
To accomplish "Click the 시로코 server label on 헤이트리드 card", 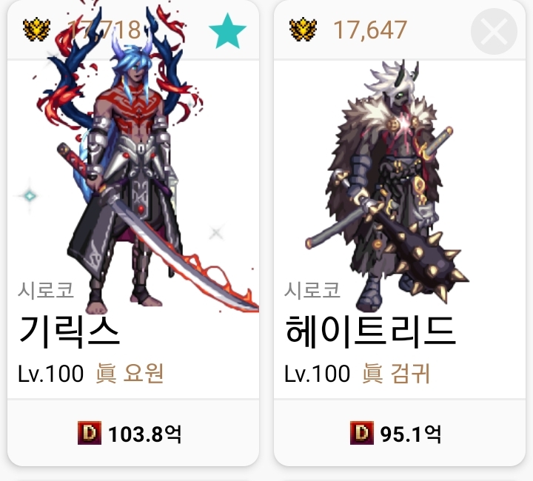I will tap(312, 290).
